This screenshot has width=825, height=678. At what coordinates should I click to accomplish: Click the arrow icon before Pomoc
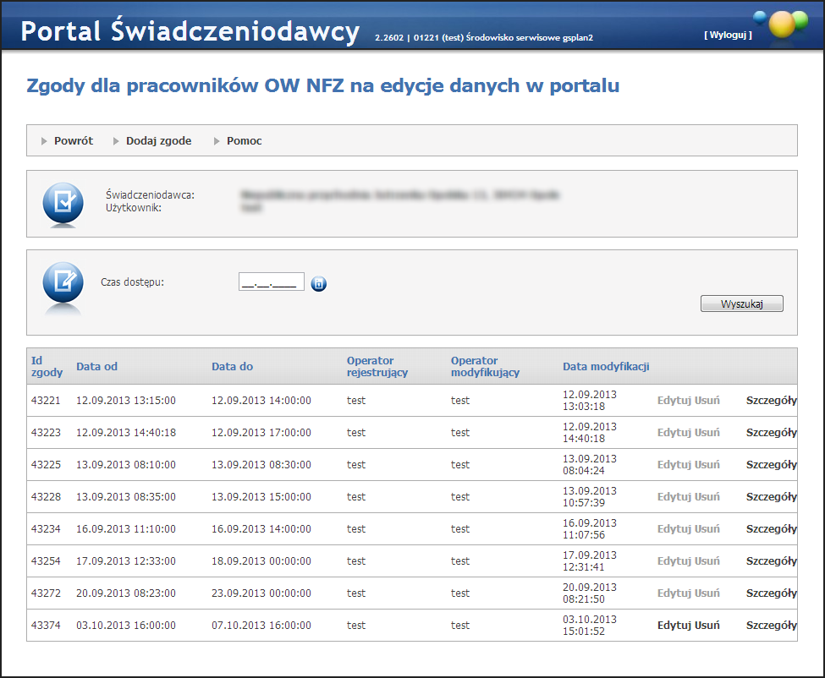coord(217,141)
